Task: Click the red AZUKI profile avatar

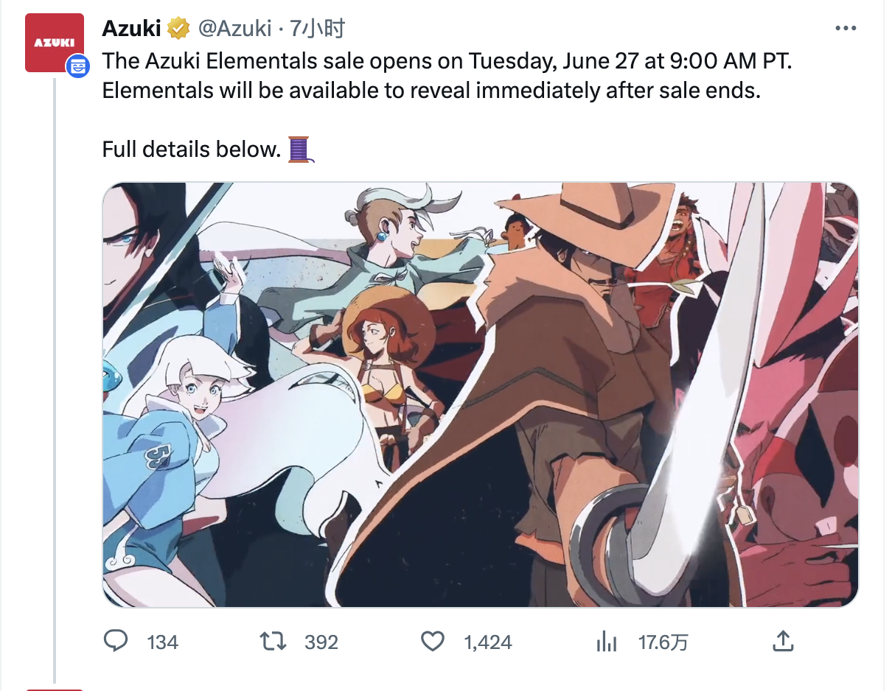Action: coord(54,43)
